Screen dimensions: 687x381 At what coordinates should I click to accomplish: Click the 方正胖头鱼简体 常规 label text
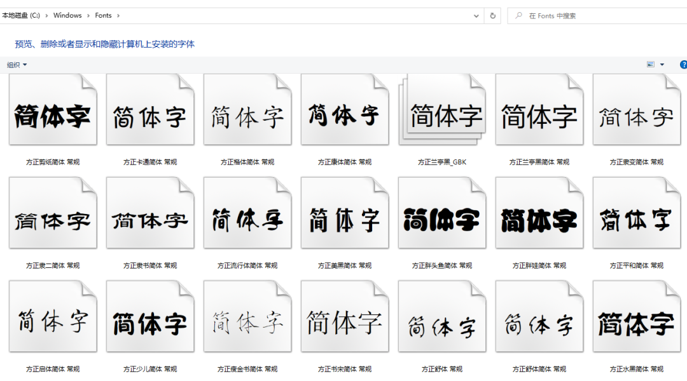(x=442, y=265)
